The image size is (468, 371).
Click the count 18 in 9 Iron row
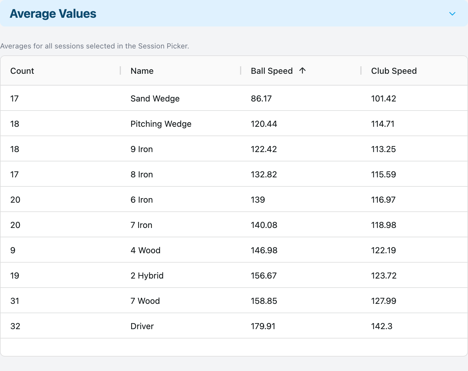[x=15, y=149]
